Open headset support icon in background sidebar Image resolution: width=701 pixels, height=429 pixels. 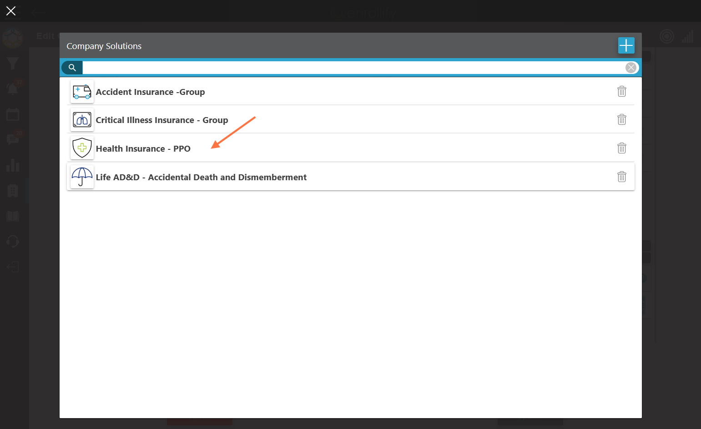coord(13,242)
